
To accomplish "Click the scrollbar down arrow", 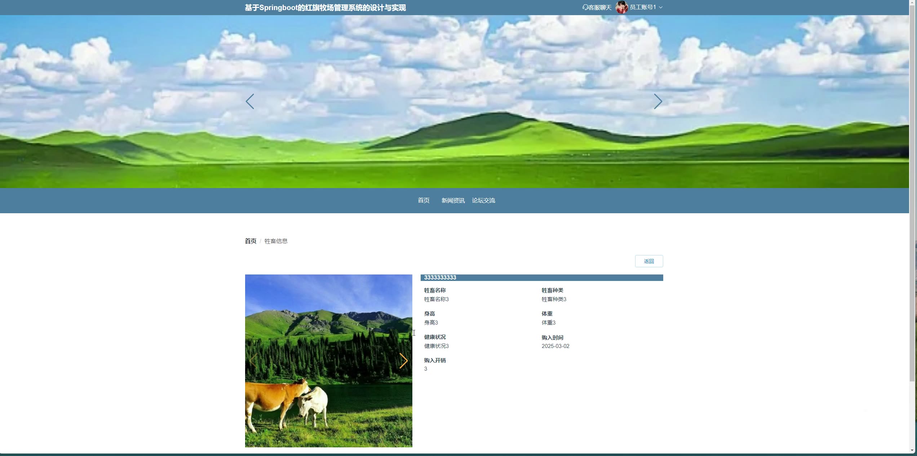I will point(912,450).
